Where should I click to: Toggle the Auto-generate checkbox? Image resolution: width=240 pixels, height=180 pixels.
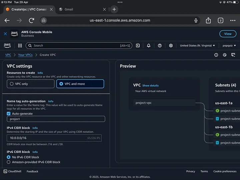pyautogui.click(x=9, y=114)
